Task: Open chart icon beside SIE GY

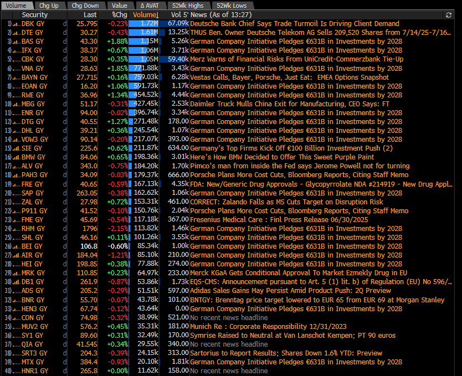Action: click(x=16, y=149)
